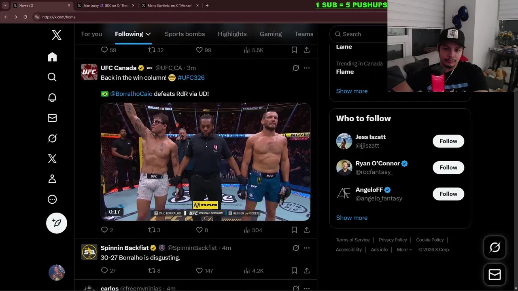Switch to Jake Lucky browser tab
The height and width of the screenshot is (291, 518).
pyautogui.click(x=105, y=6)
